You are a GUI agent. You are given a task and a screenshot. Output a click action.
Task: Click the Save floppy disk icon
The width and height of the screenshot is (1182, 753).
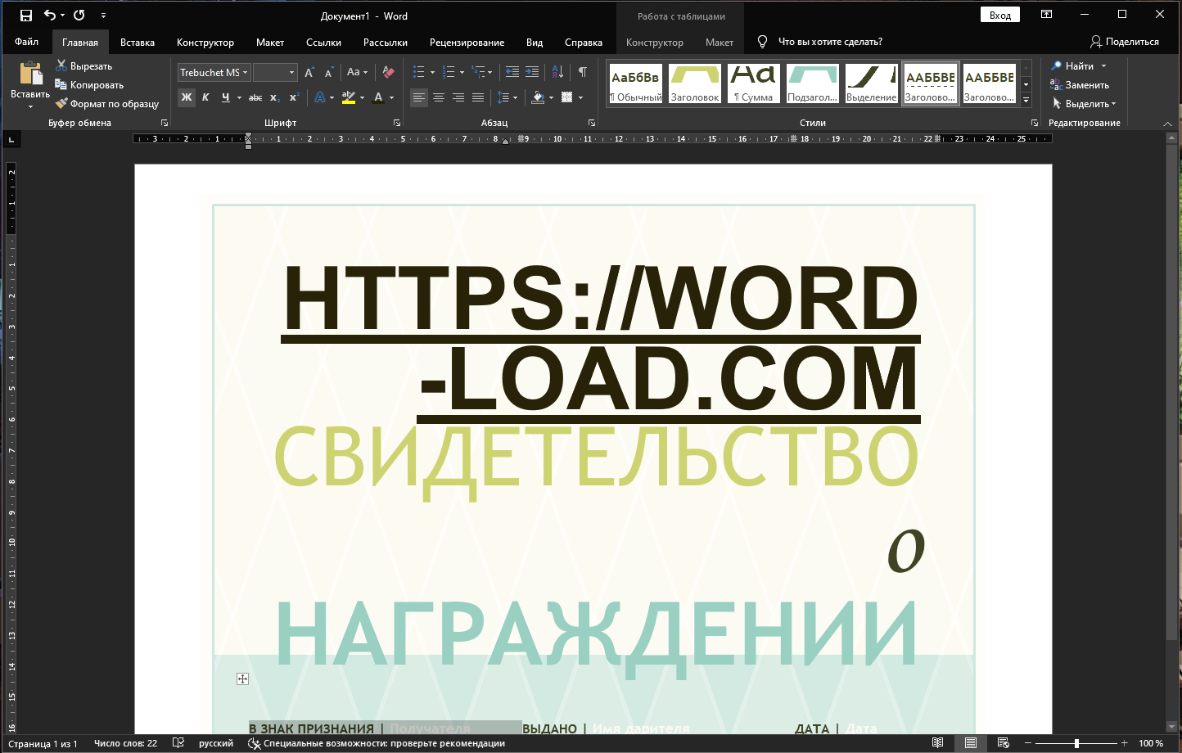click(25, 16)
